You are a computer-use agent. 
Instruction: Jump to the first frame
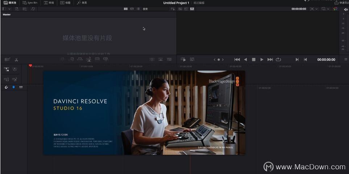[x=237, y=60]
